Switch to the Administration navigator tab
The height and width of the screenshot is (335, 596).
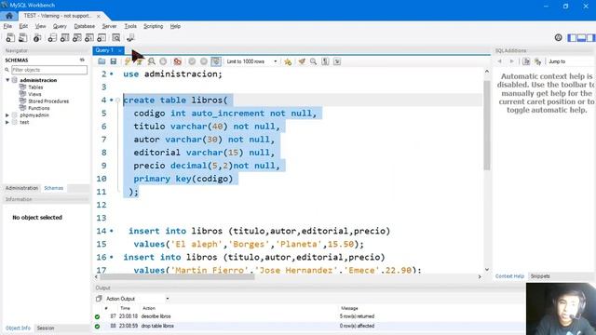point(21,188)
